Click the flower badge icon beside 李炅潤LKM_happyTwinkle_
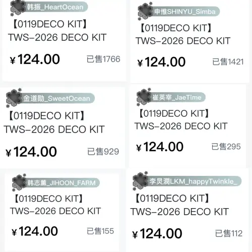 (140, 181)
